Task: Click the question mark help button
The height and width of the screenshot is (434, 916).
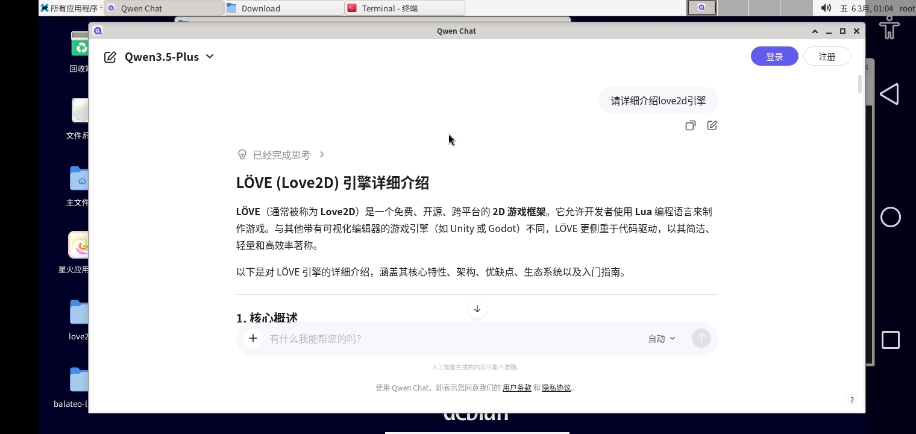Action: click(852, 400)
